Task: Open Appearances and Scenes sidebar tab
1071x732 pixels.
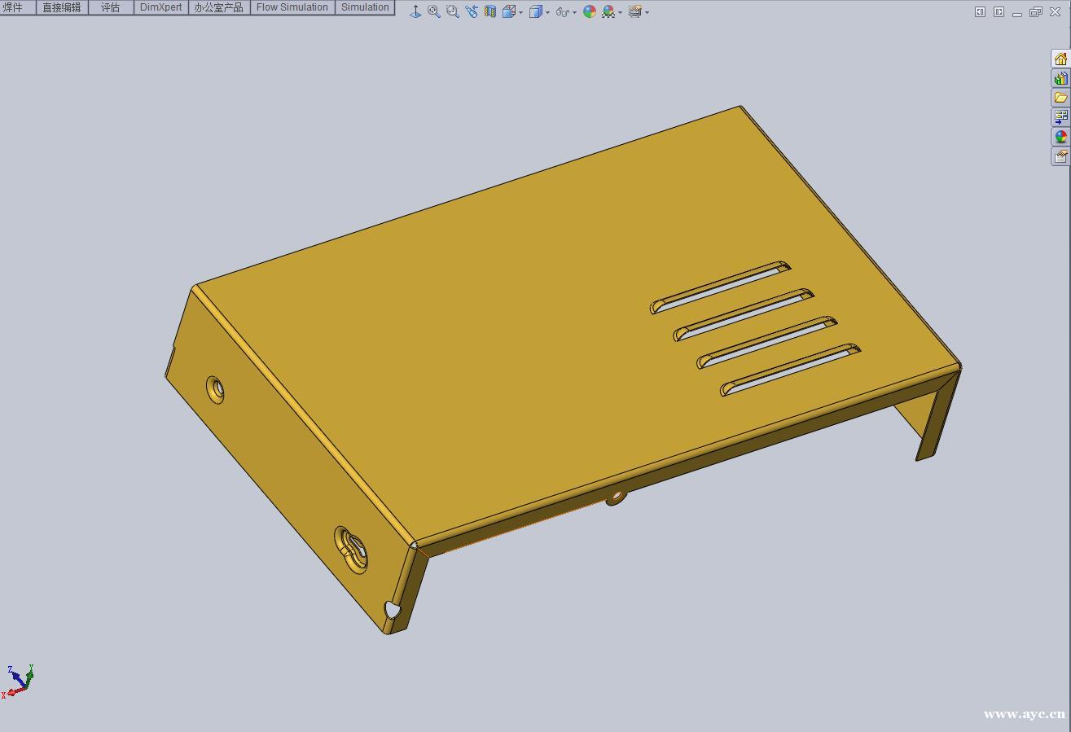Action: click(1060, 137)
